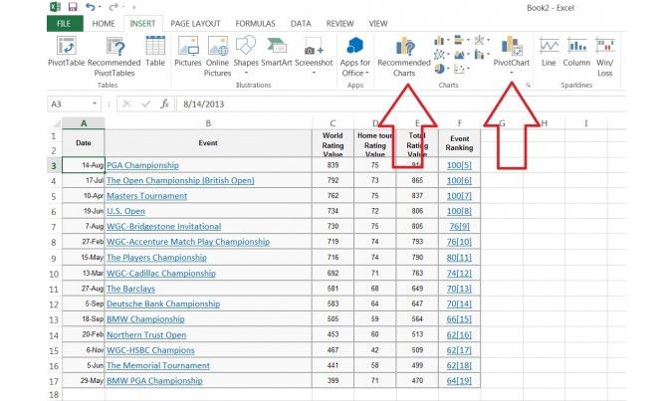The image size is (672, 401).
Task: Insert a line chart from Charts group
Action: point(439,55)
